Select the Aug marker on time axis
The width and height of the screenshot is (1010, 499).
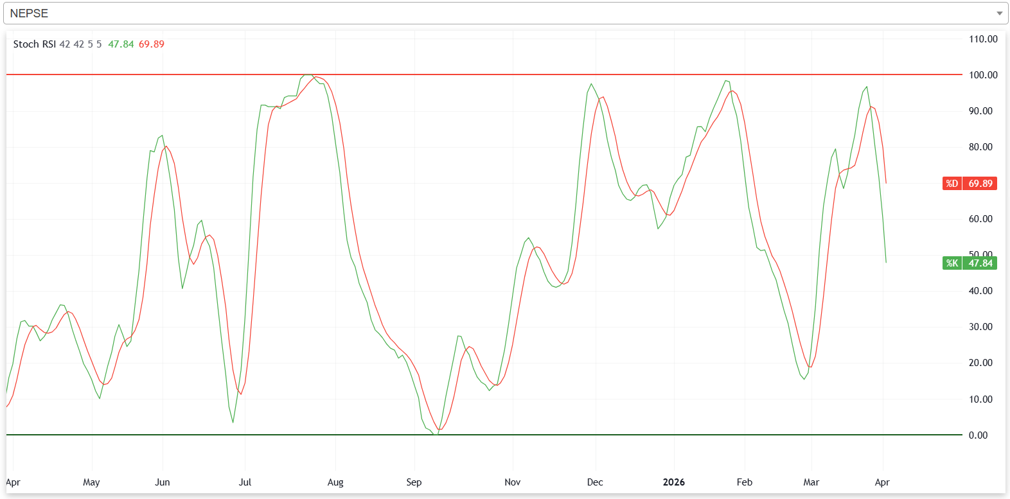pos(335,482)
